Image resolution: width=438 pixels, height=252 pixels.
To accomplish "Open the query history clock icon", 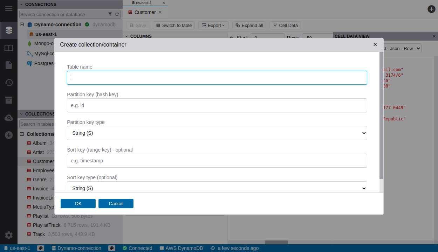I will tap(9, 83).
